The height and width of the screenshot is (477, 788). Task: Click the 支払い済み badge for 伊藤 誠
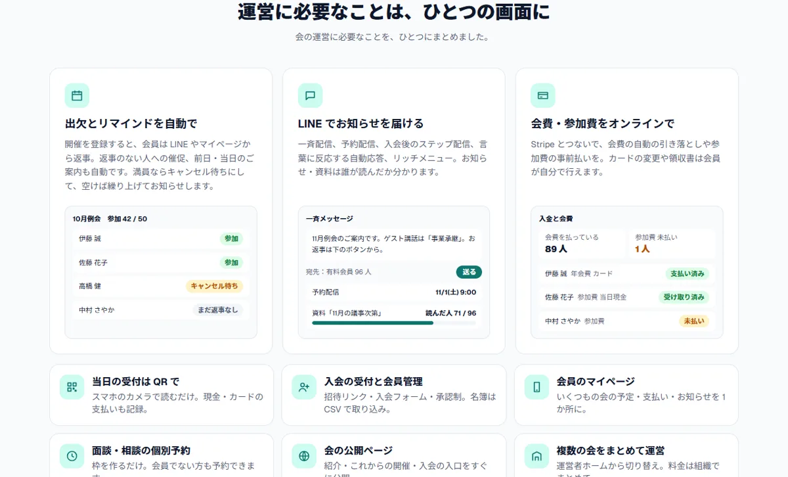coord(687,273)
